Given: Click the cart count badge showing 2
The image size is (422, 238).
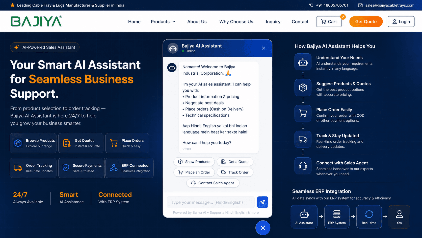Looking at the screenshot, I should [343, 17].
